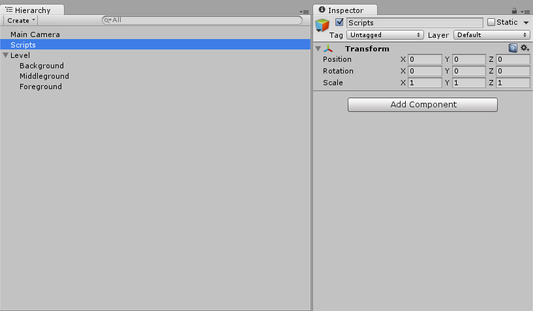Viewport: 533px width, 311px height.
Task: Select the Middleground child object
Action: click(x=44, y=76)
